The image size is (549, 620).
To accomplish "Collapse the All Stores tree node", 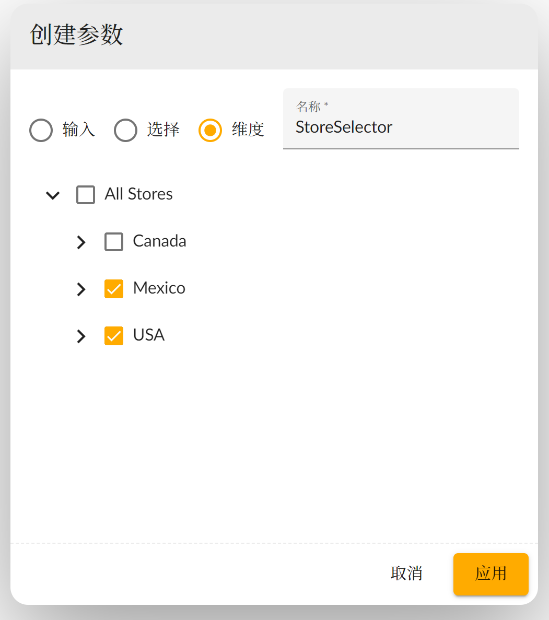I will [53, 195].
